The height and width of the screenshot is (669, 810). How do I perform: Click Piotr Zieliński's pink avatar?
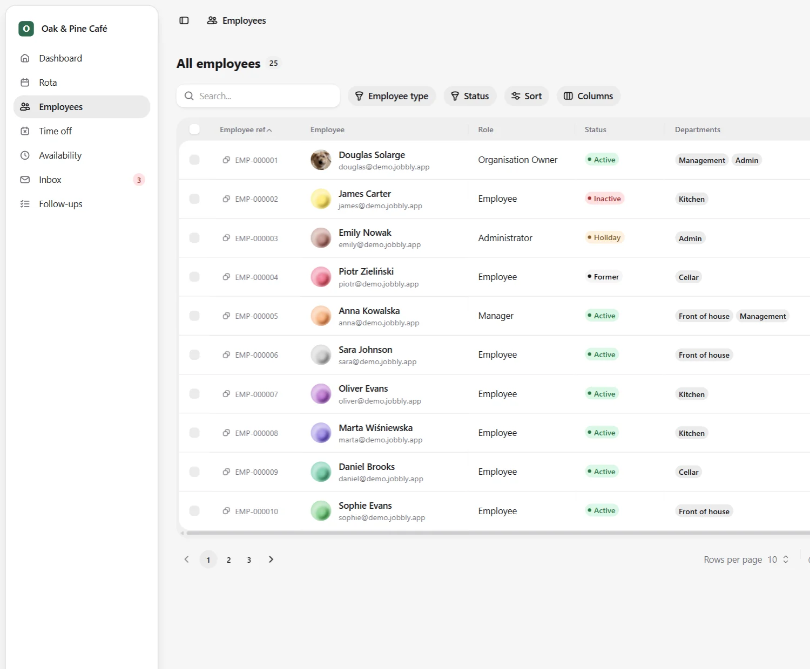tap(321, 277)
